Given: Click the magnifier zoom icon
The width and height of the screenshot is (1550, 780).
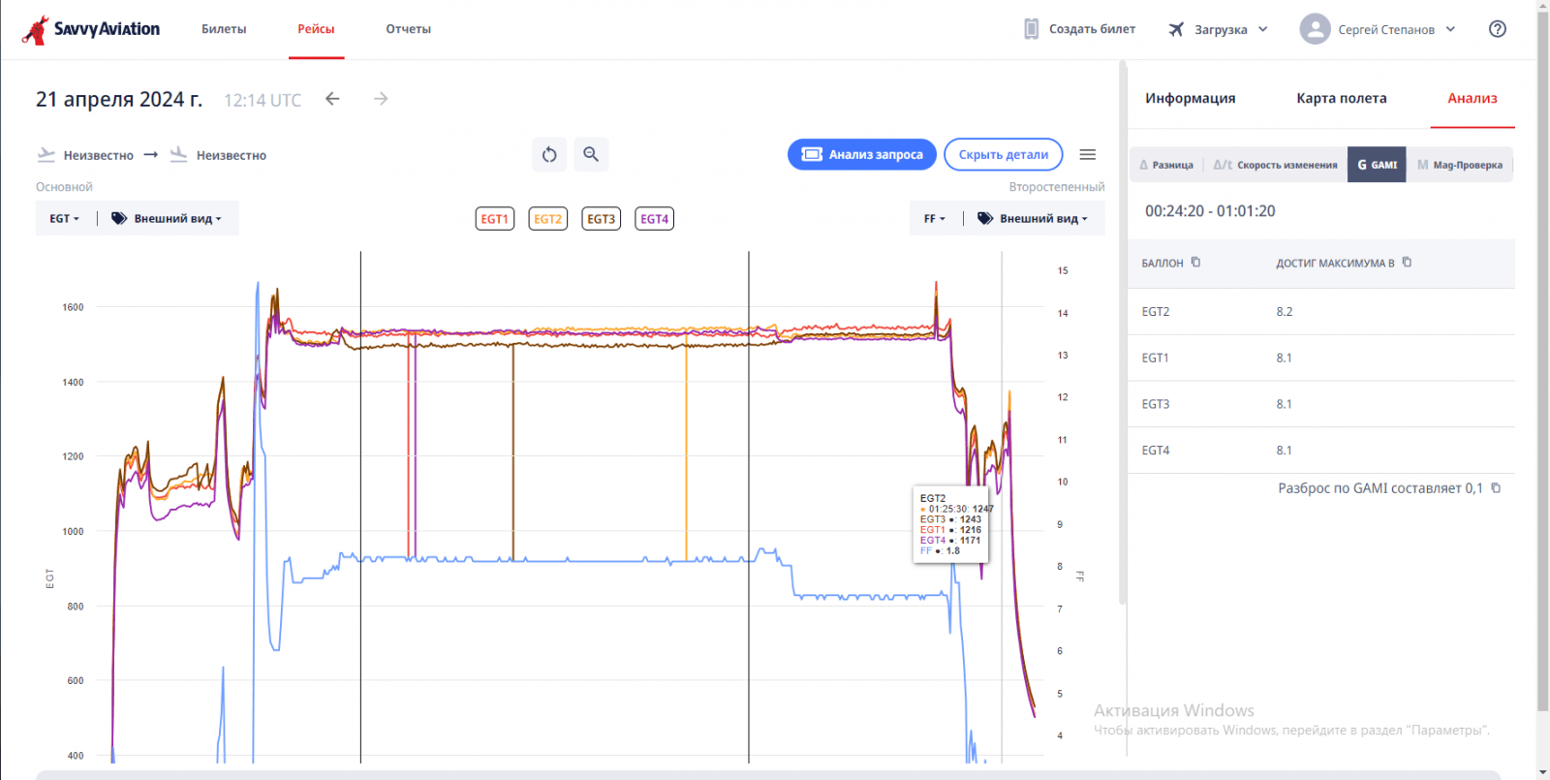Looking at the screenshot, I should 591,155.
